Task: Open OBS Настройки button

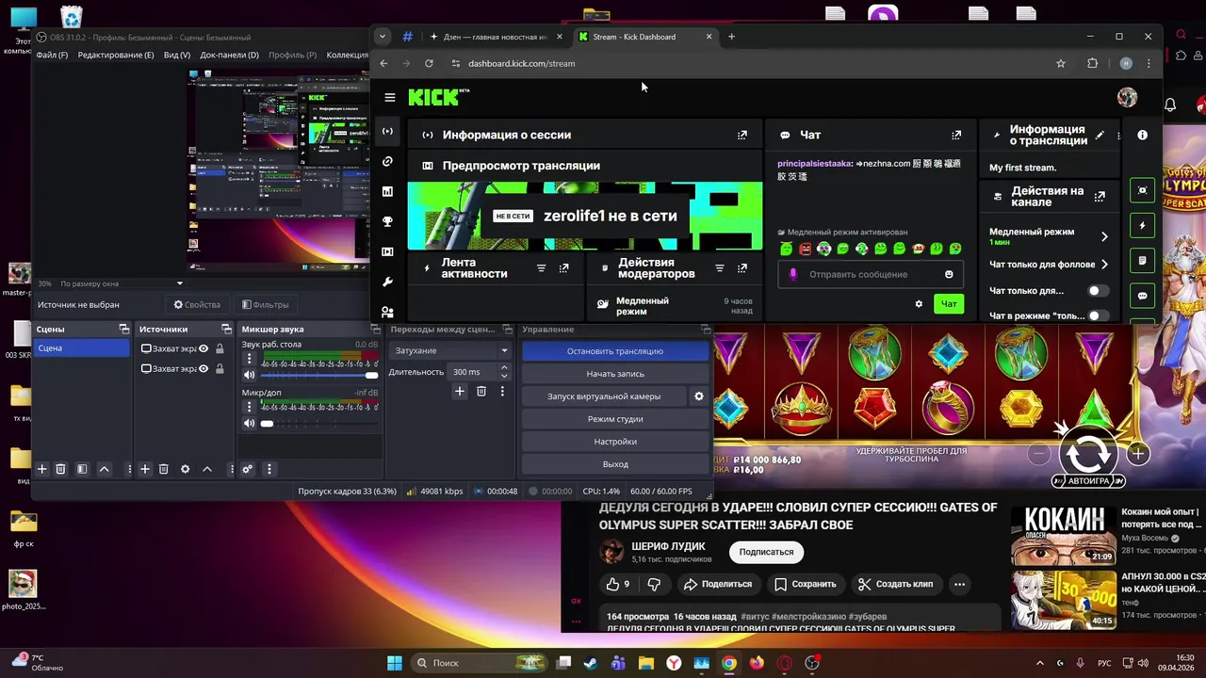Action: pos(615,442)
